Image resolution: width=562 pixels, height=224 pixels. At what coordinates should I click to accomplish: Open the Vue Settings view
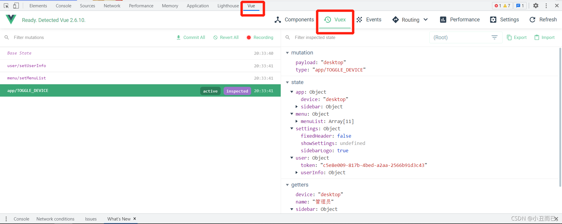pos(504,20)
